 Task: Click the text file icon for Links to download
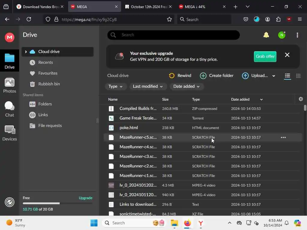(x=111, y=204)
